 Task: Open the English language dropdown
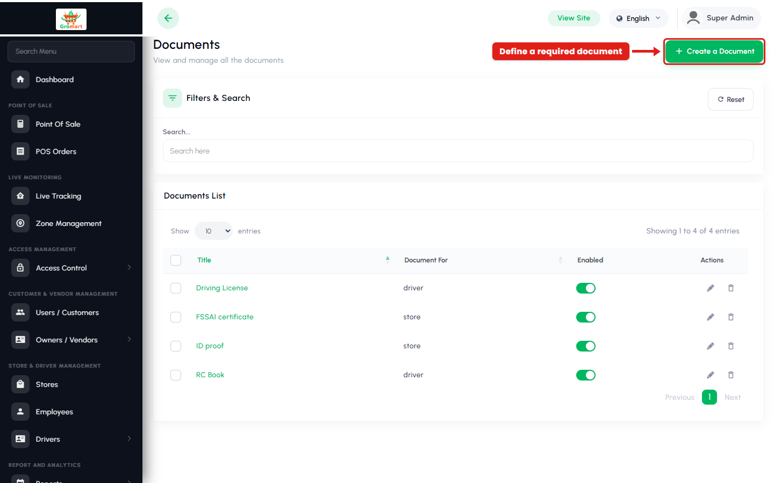[639, 18]
